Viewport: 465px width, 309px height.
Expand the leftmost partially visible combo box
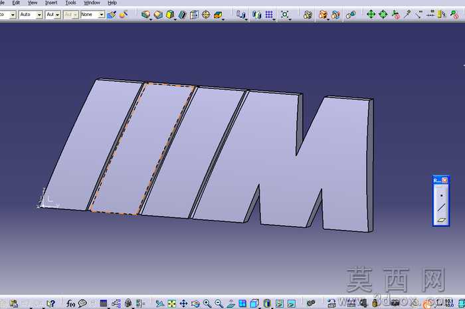point(13,15)
